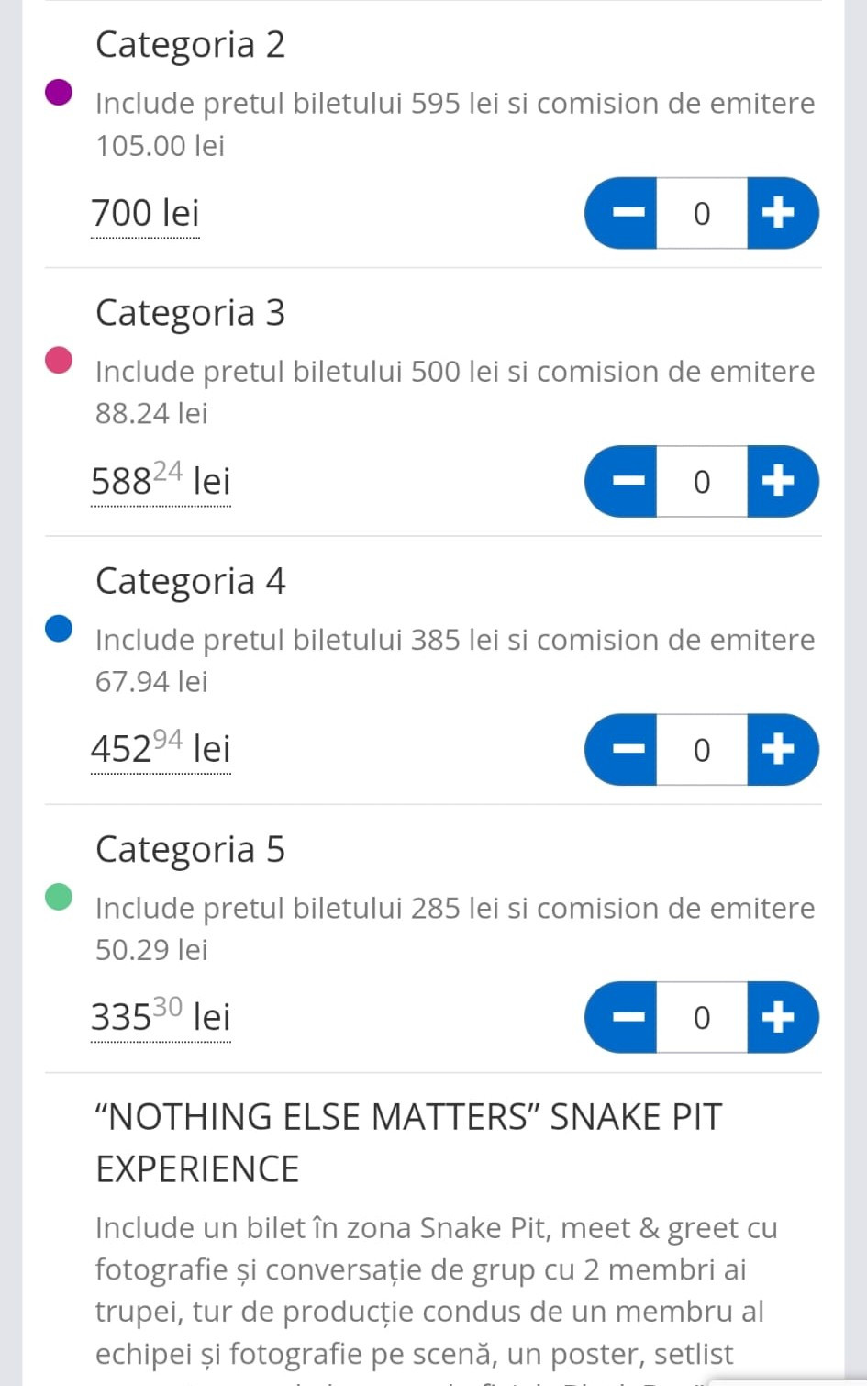Click the pink Categoria 3 color dot

pos(59,361)
